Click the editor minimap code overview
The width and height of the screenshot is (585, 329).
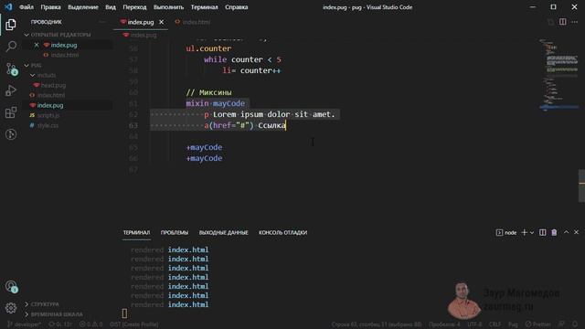coord(558,75)
